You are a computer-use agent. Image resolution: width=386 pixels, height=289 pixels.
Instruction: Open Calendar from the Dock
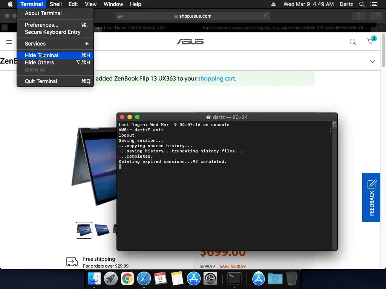click(x=160, y=279)
